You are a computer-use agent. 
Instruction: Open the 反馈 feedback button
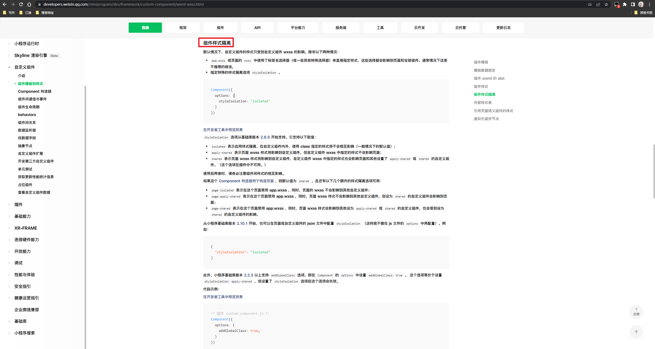coord(636,312)
